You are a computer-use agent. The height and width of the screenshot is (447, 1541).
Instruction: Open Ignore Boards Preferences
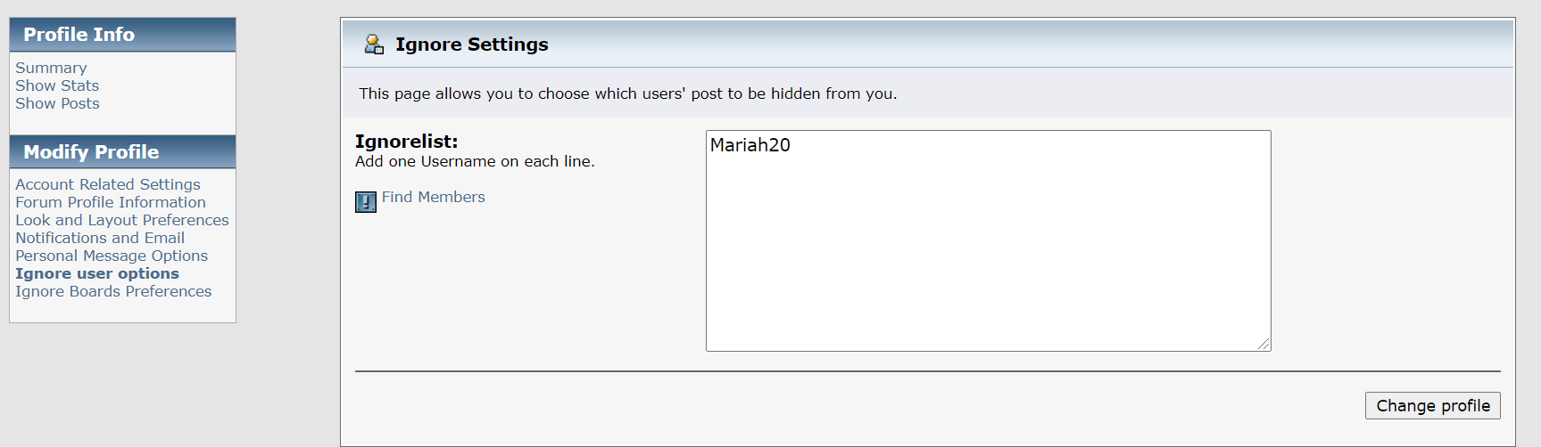[113, 291]
